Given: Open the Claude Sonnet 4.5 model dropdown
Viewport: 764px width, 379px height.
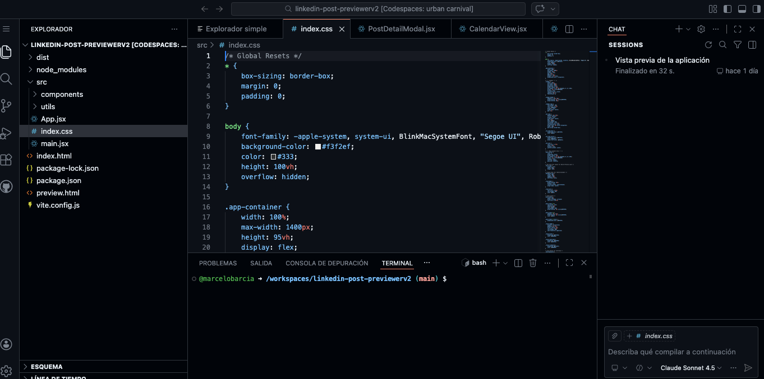Looking at the screenshot, I should [691, 368].
